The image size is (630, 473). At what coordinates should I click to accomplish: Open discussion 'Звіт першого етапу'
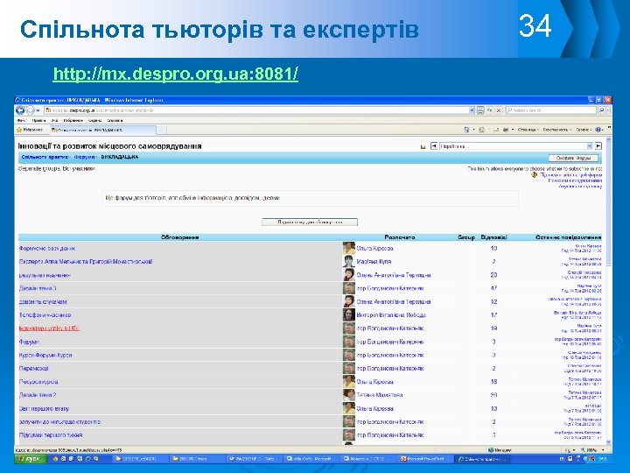click(45, 409)
